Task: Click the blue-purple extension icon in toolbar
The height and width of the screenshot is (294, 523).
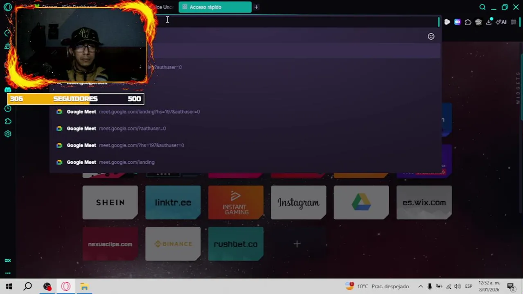Action: pos(458,22)
